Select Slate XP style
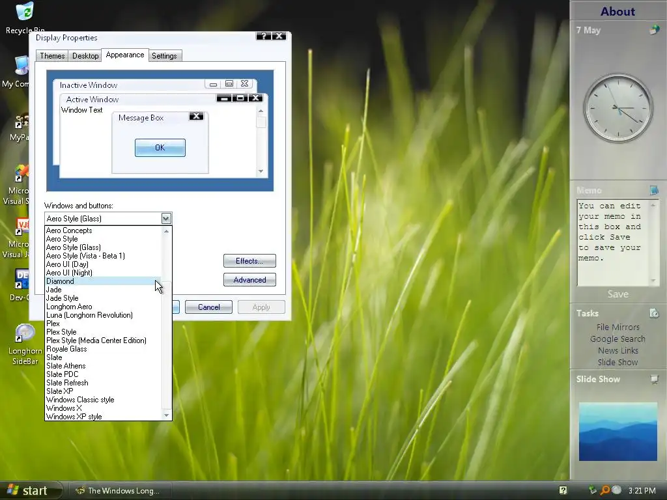667x500 pixels. pyautogui.click(x=104, y=391)
